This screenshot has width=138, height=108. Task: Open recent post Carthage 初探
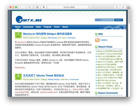(x=109, y=70)
